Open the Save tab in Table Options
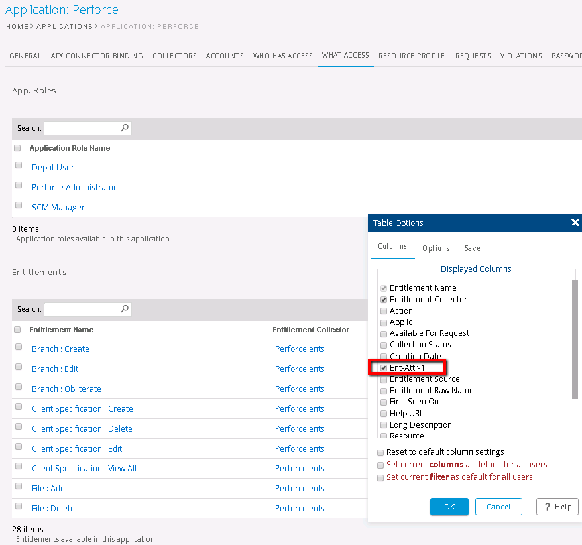Screen dimensions: 582x545 [472, 248]
